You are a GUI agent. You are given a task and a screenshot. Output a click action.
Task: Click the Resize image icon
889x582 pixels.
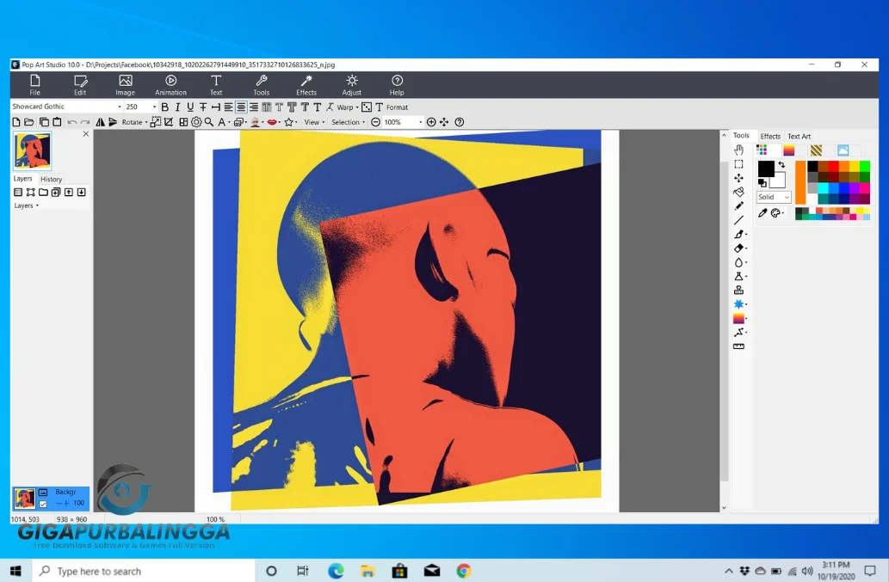point(156,122)
